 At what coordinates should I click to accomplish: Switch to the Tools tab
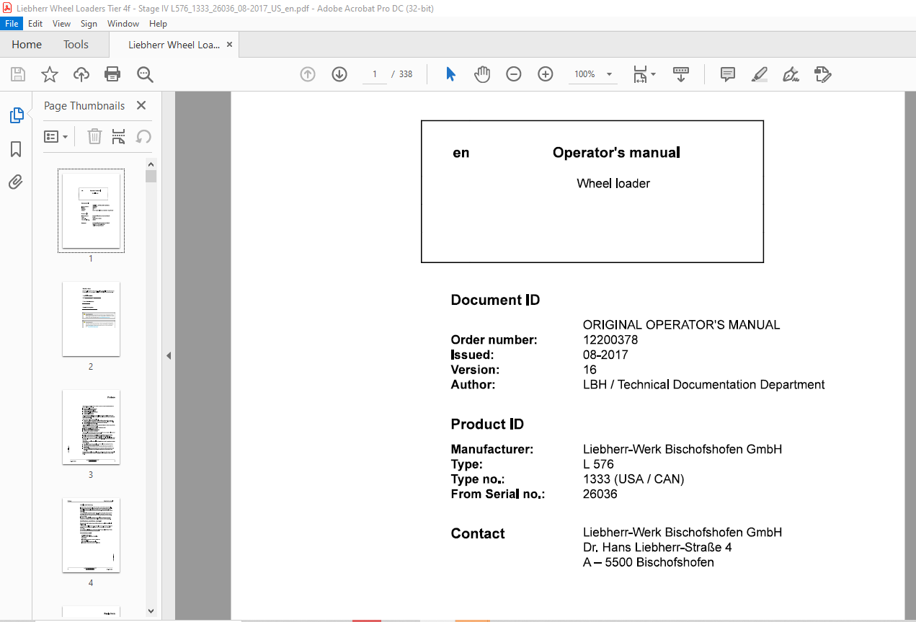click(76, 45)
